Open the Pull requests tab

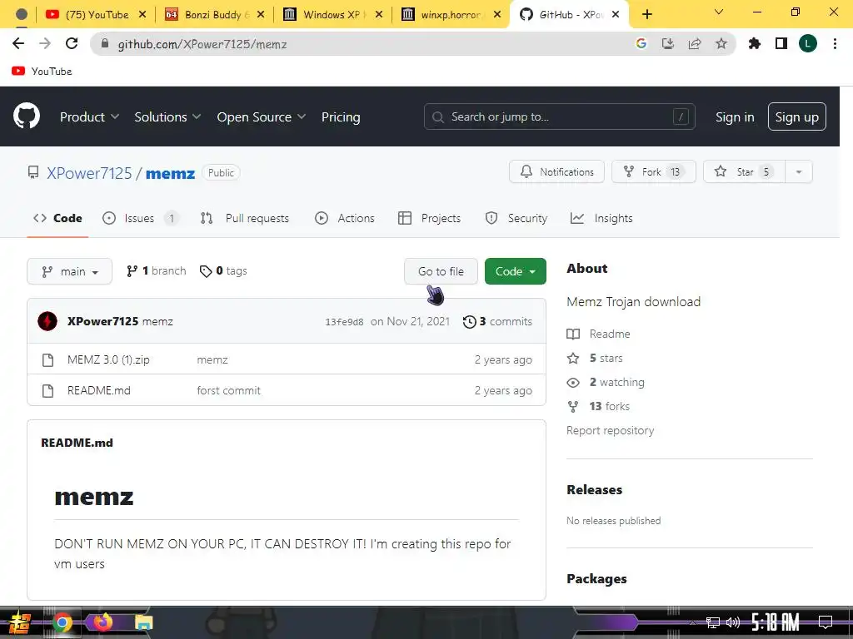[x=245, y=218]
